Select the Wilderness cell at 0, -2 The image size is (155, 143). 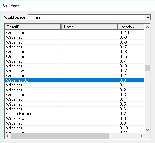coord(75,71)
